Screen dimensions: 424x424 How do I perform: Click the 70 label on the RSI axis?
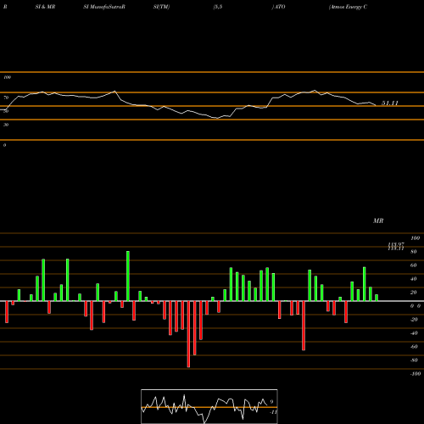pyautogui.click(x=6, y=98)
